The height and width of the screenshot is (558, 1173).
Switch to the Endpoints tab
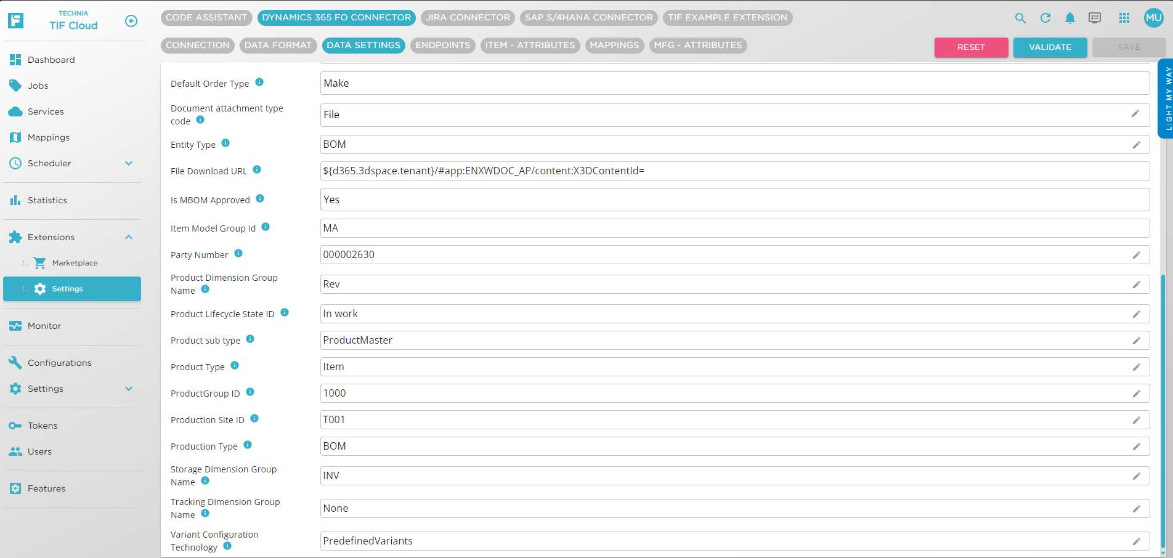[442, 46]
